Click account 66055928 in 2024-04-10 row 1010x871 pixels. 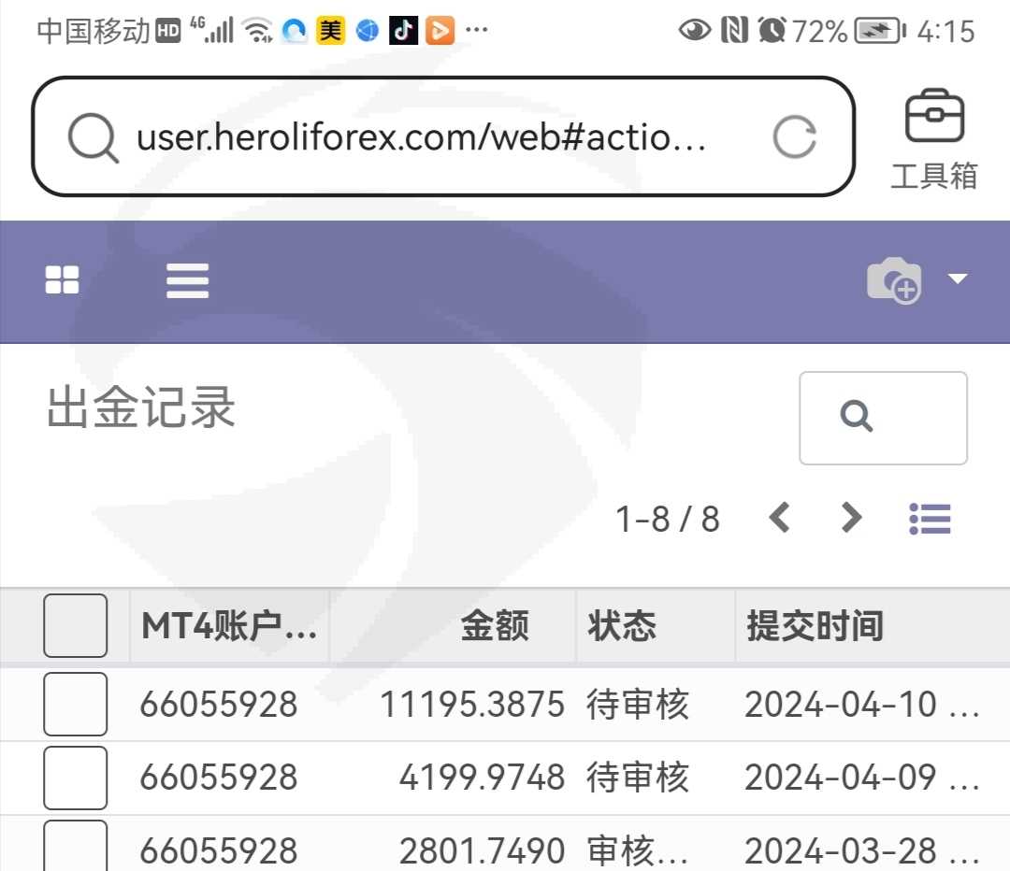(x=218, y=704)
